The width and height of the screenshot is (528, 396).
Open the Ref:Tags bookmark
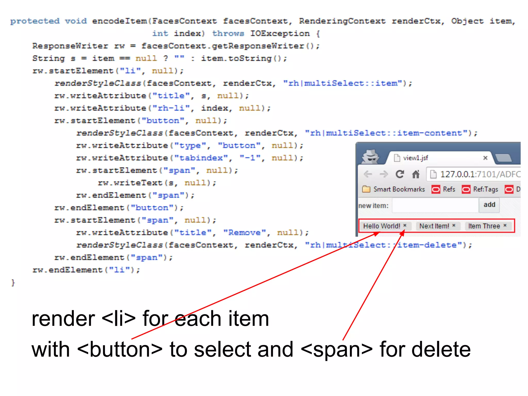tap(480, 189)
